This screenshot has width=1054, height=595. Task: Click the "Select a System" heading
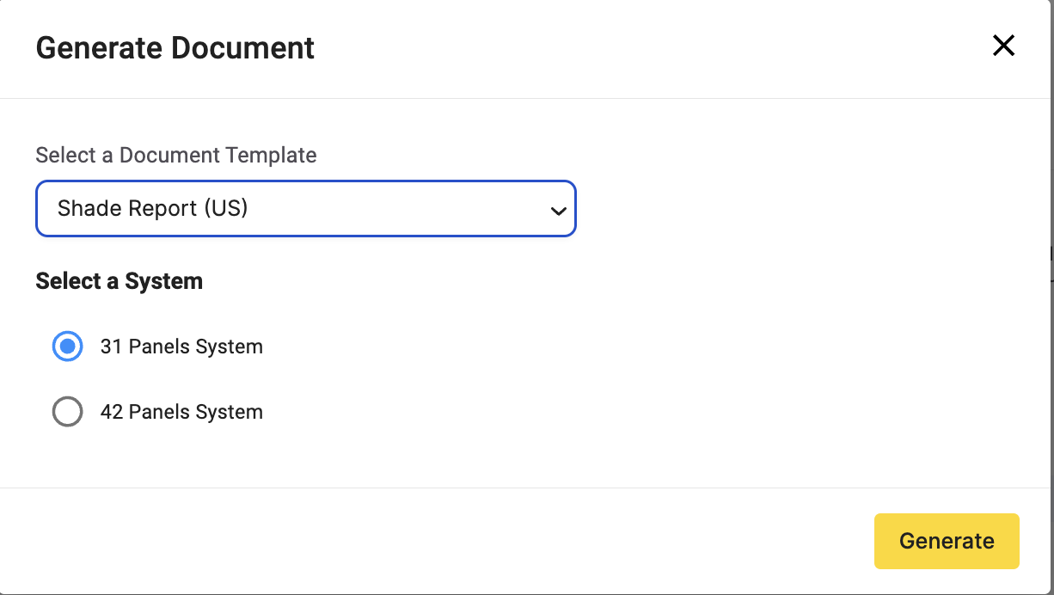[x=119, y=281]
